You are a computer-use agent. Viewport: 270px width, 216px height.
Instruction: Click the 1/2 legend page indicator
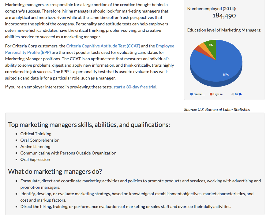click(x=236, y=94)
